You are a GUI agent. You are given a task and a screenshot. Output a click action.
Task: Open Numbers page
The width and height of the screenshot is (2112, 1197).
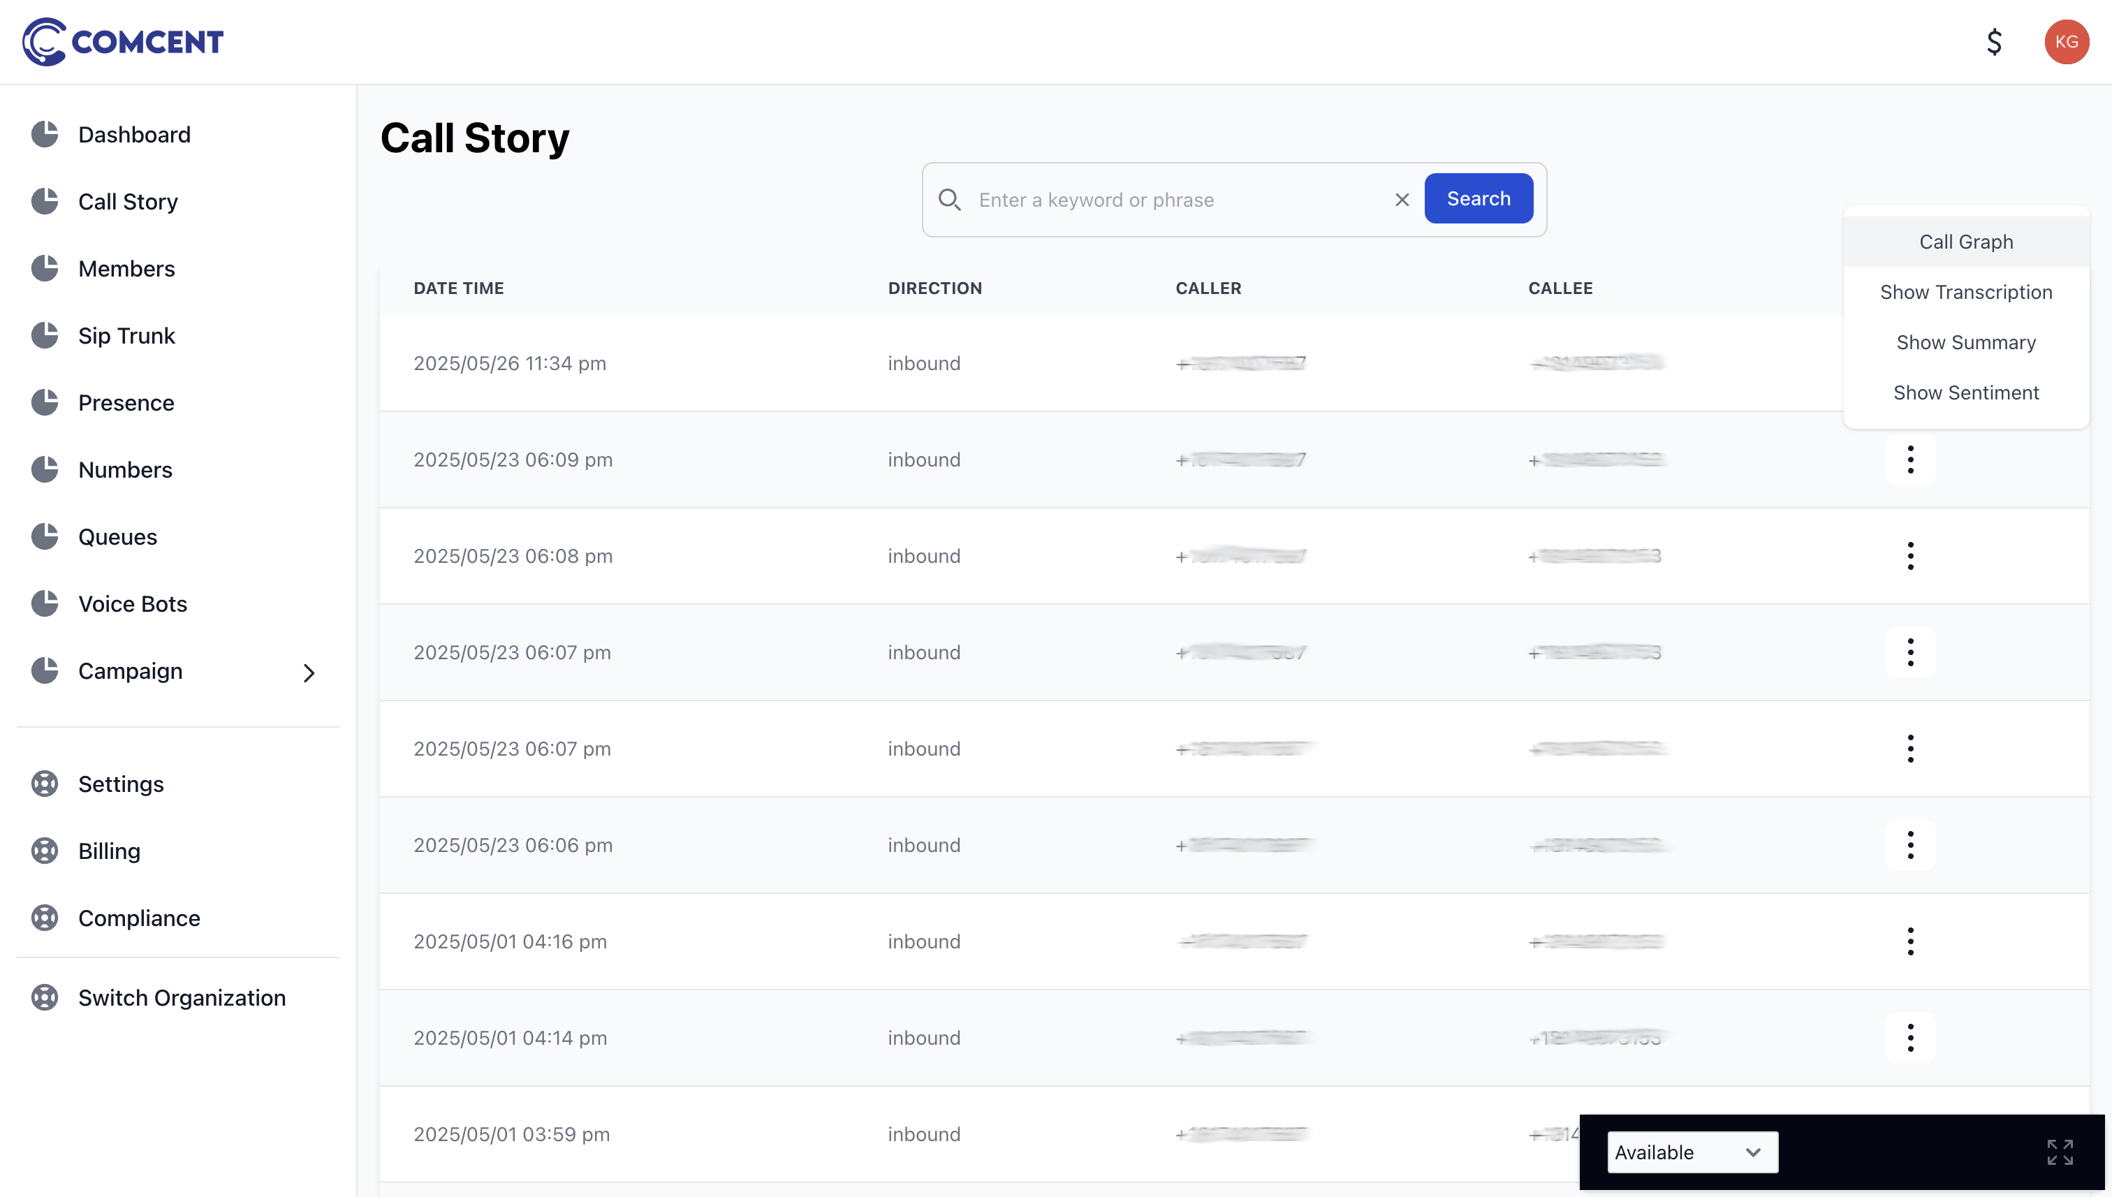click(x=125, y=469)
